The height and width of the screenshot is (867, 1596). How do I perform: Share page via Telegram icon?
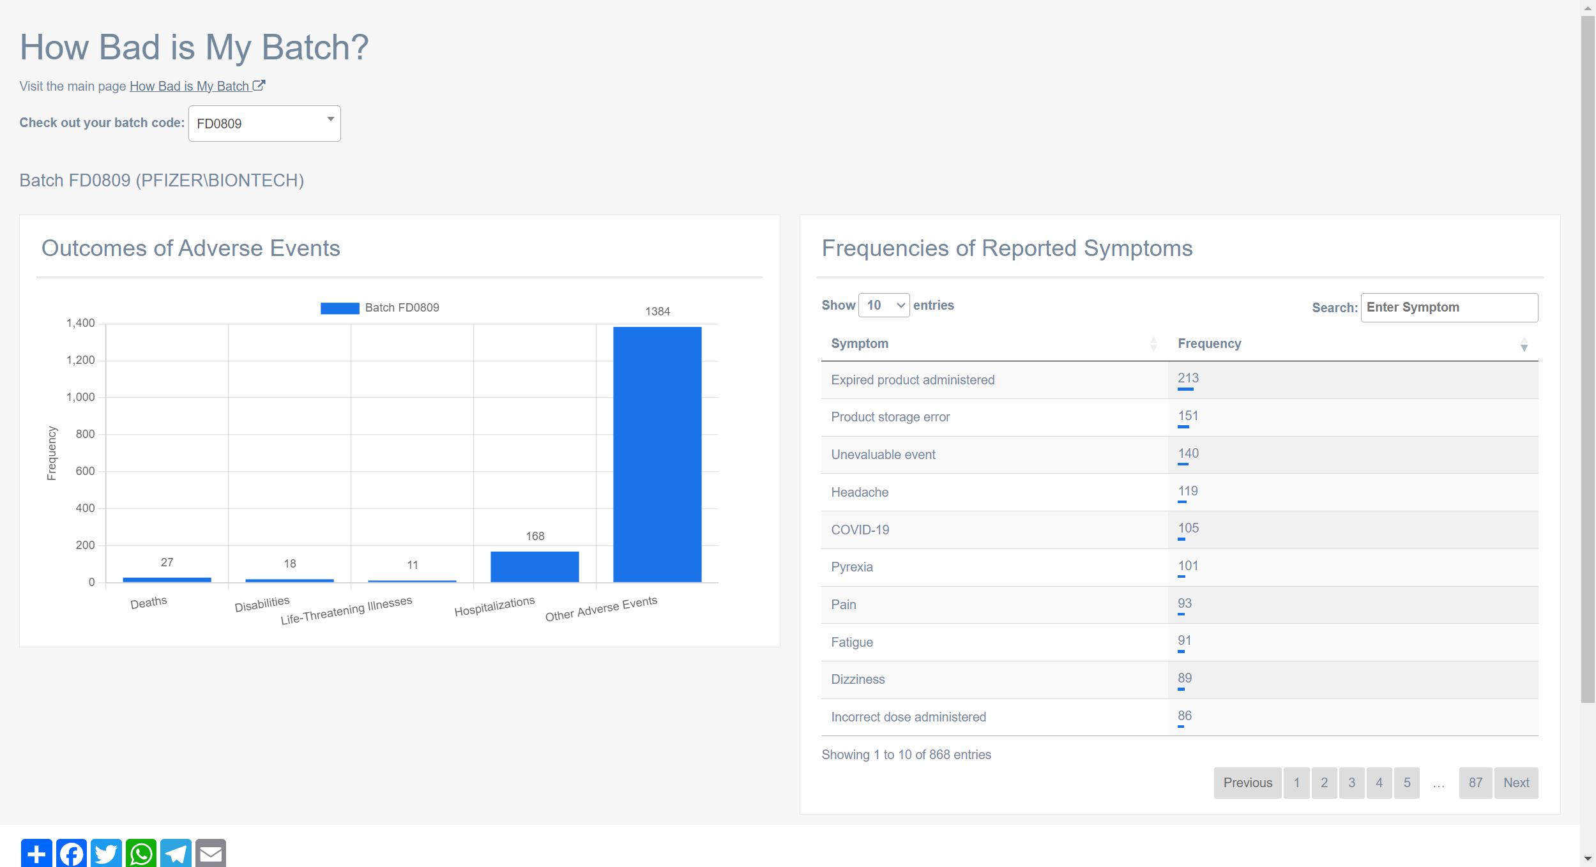tap(176, 853)
